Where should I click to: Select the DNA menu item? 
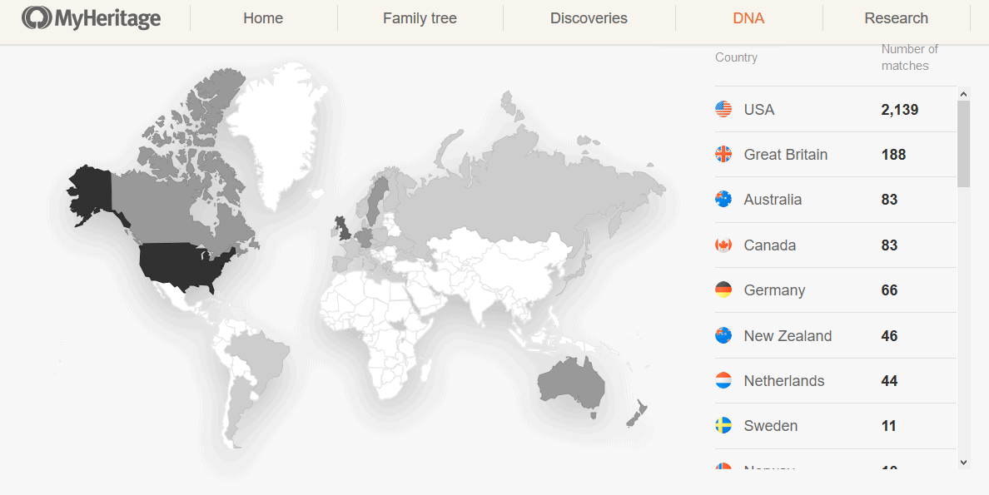pyautogui.click(x=748, y=18)
